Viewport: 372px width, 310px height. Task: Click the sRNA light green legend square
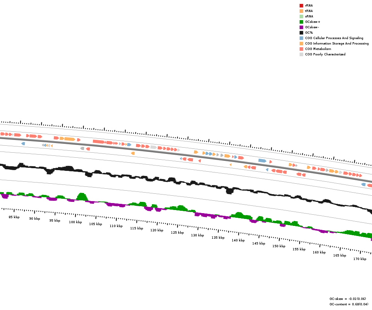click(x=301, y=16)
